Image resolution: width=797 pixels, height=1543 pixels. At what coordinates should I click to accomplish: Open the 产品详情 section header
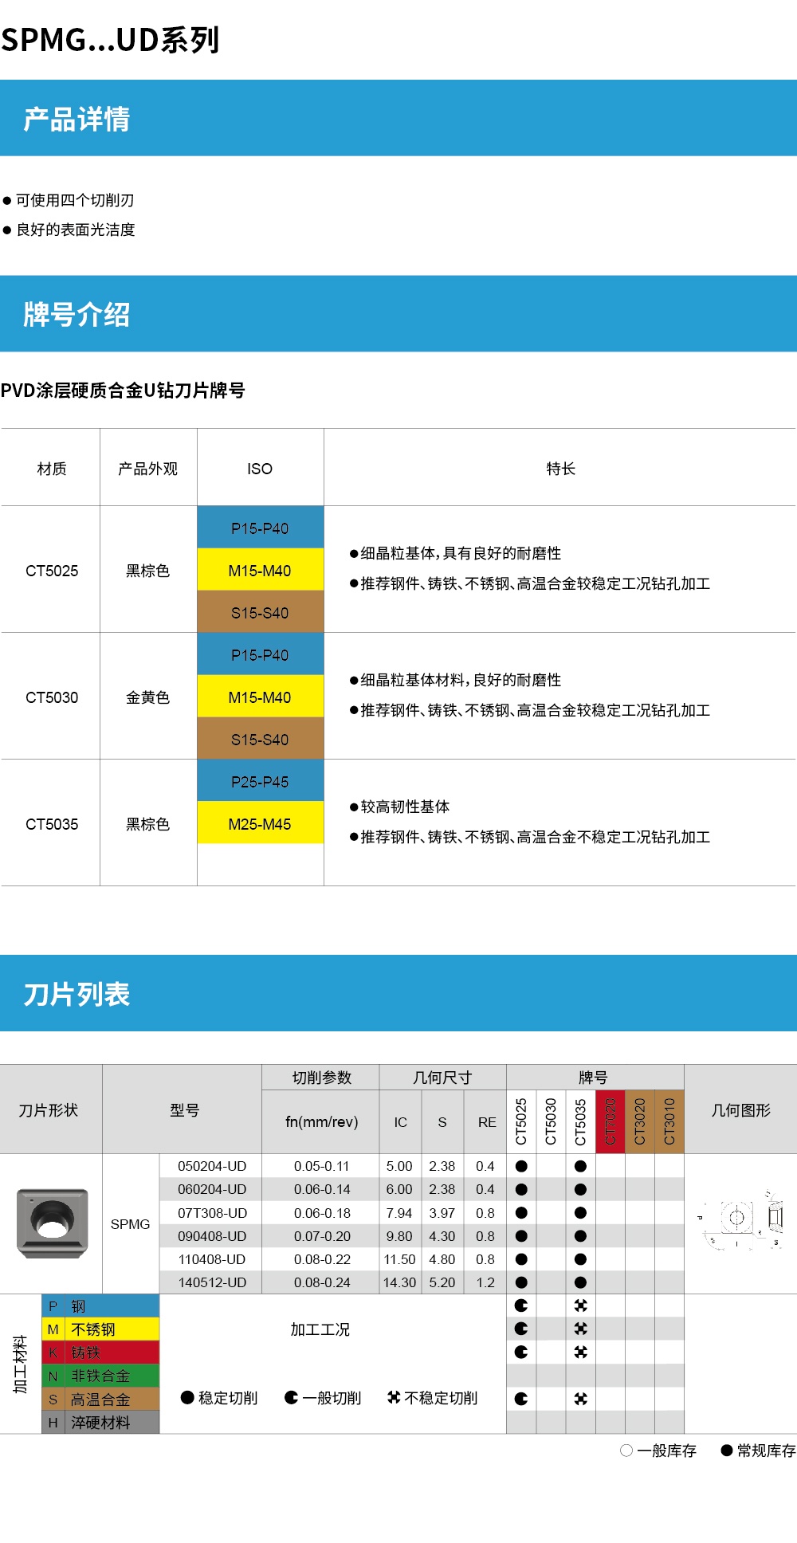[x=77, y=119]
